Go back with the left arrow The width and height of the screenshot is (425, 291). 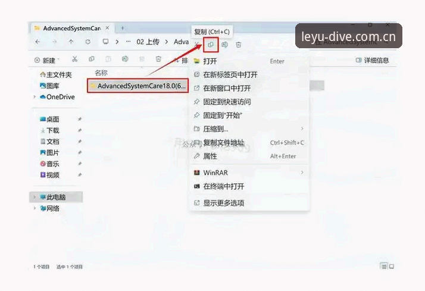pyautogui.click(x=37, y=42)
